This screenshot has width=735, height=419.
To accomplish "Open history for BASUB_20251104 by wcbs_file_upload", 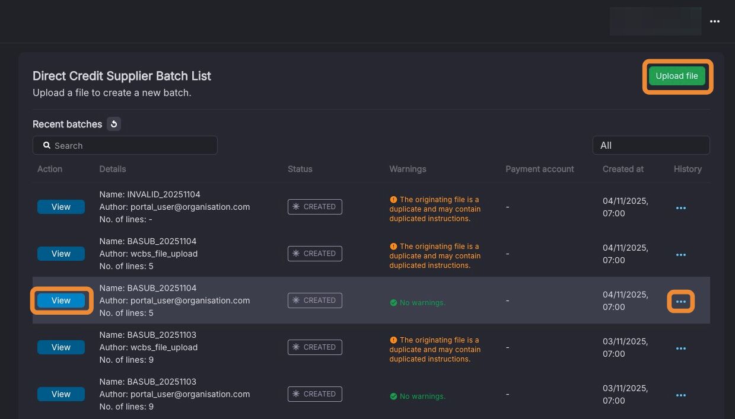I will [x=681, y=255].
